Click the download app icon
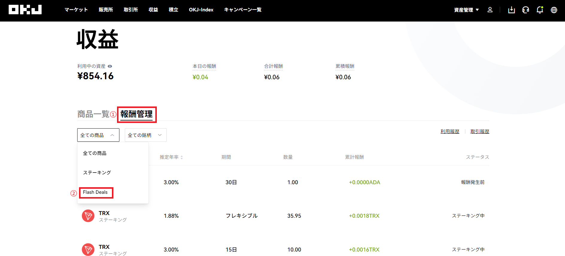 [511, 10]
